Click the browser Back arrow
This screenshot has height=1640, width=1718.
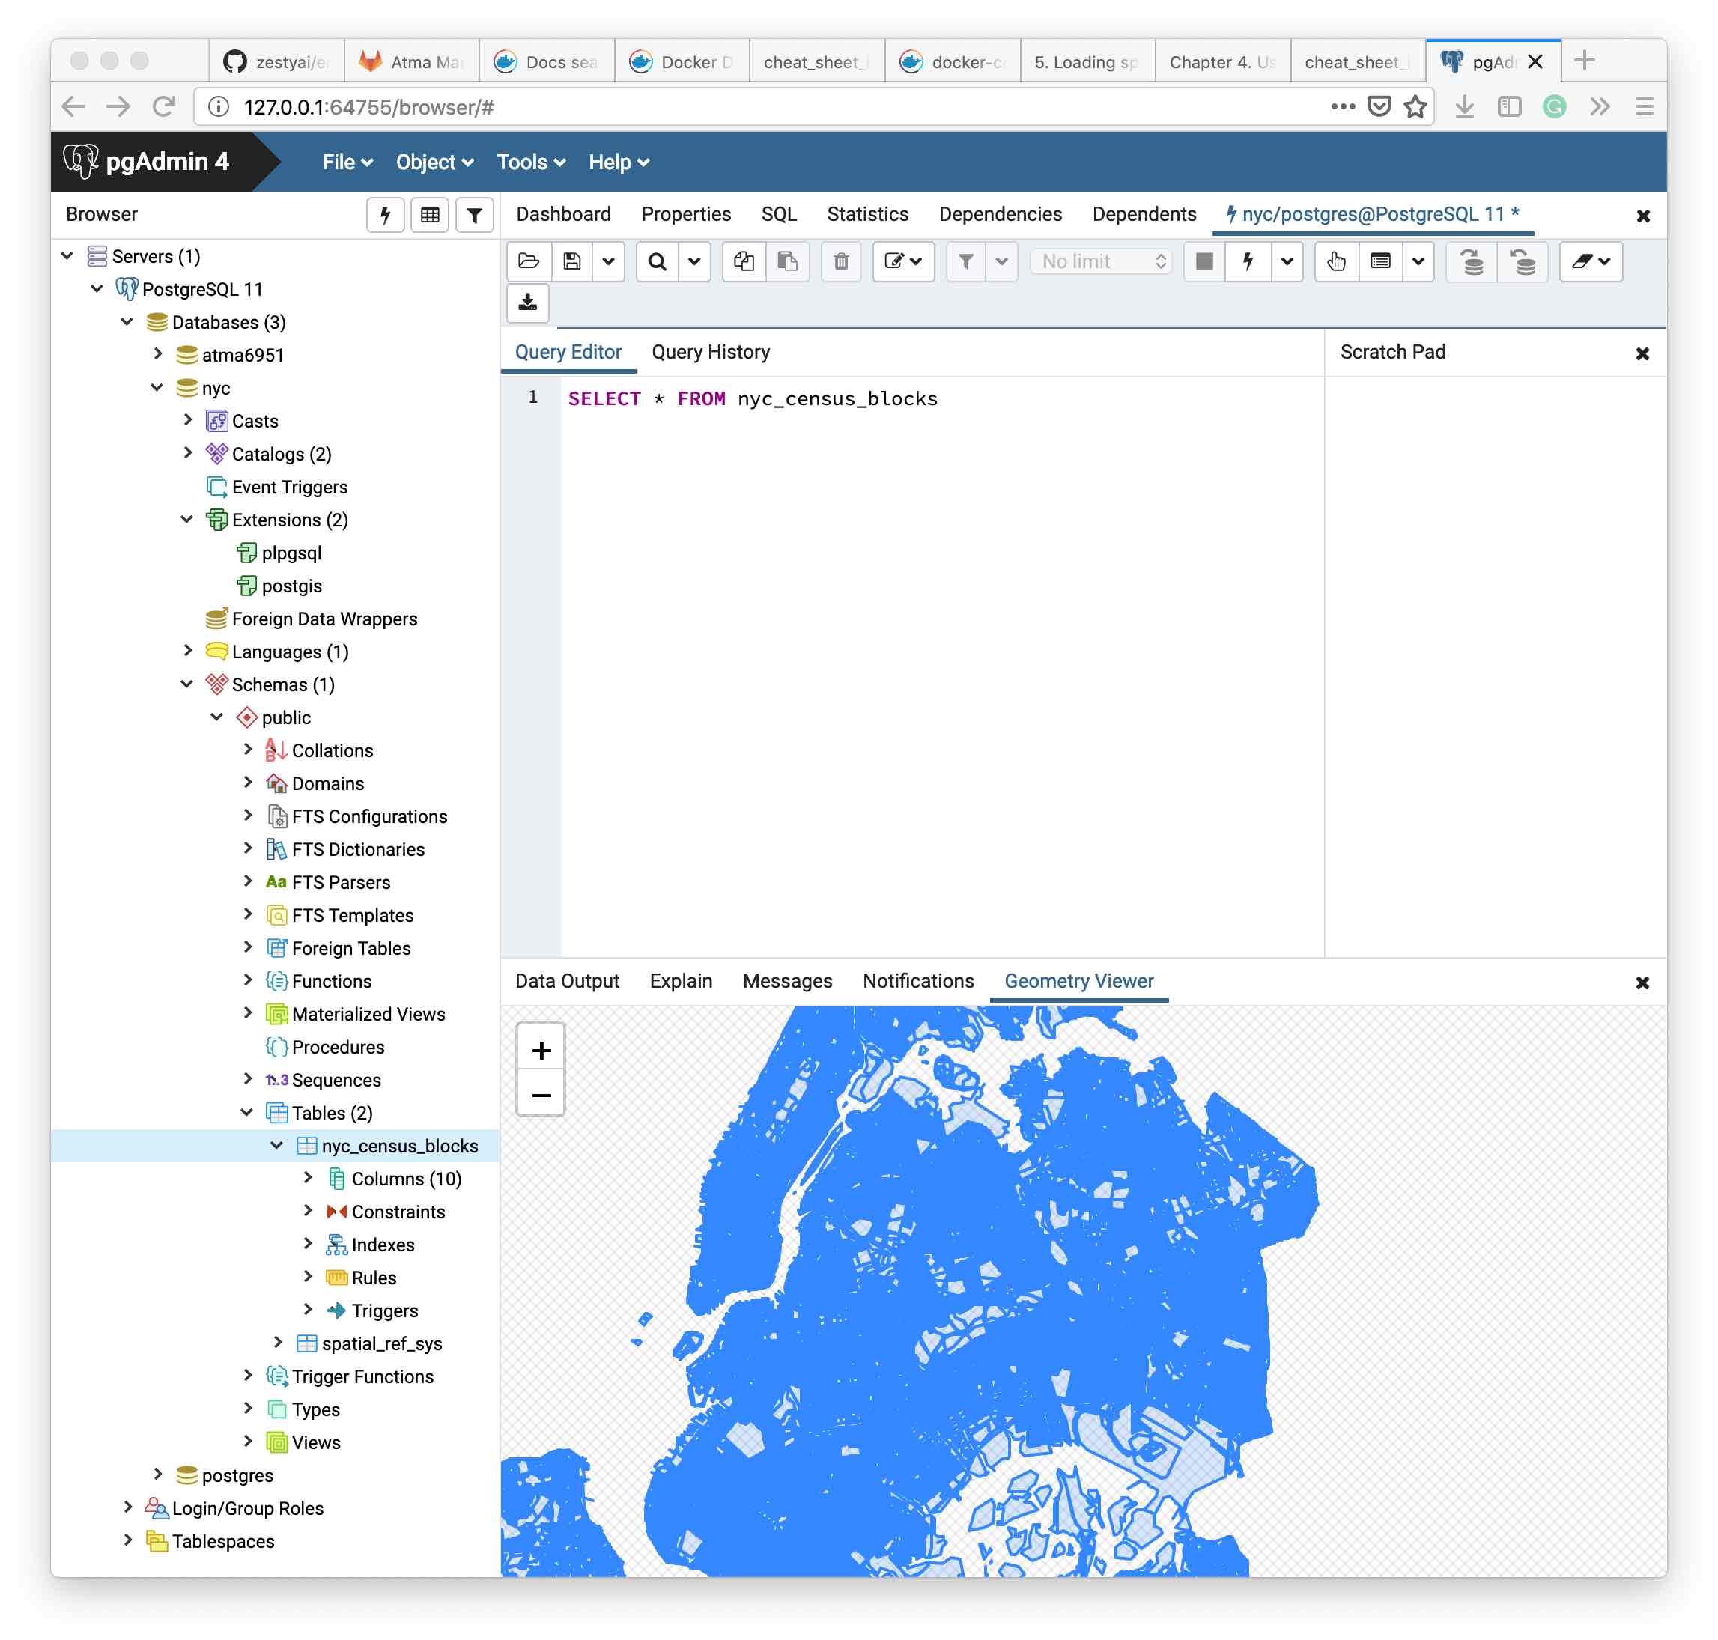74,106
